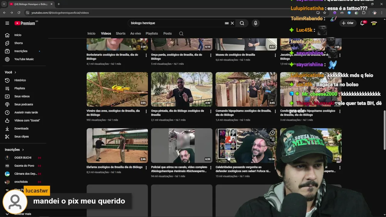
Task: Open options for Policial que atirou video
Action: pos(211,168)
